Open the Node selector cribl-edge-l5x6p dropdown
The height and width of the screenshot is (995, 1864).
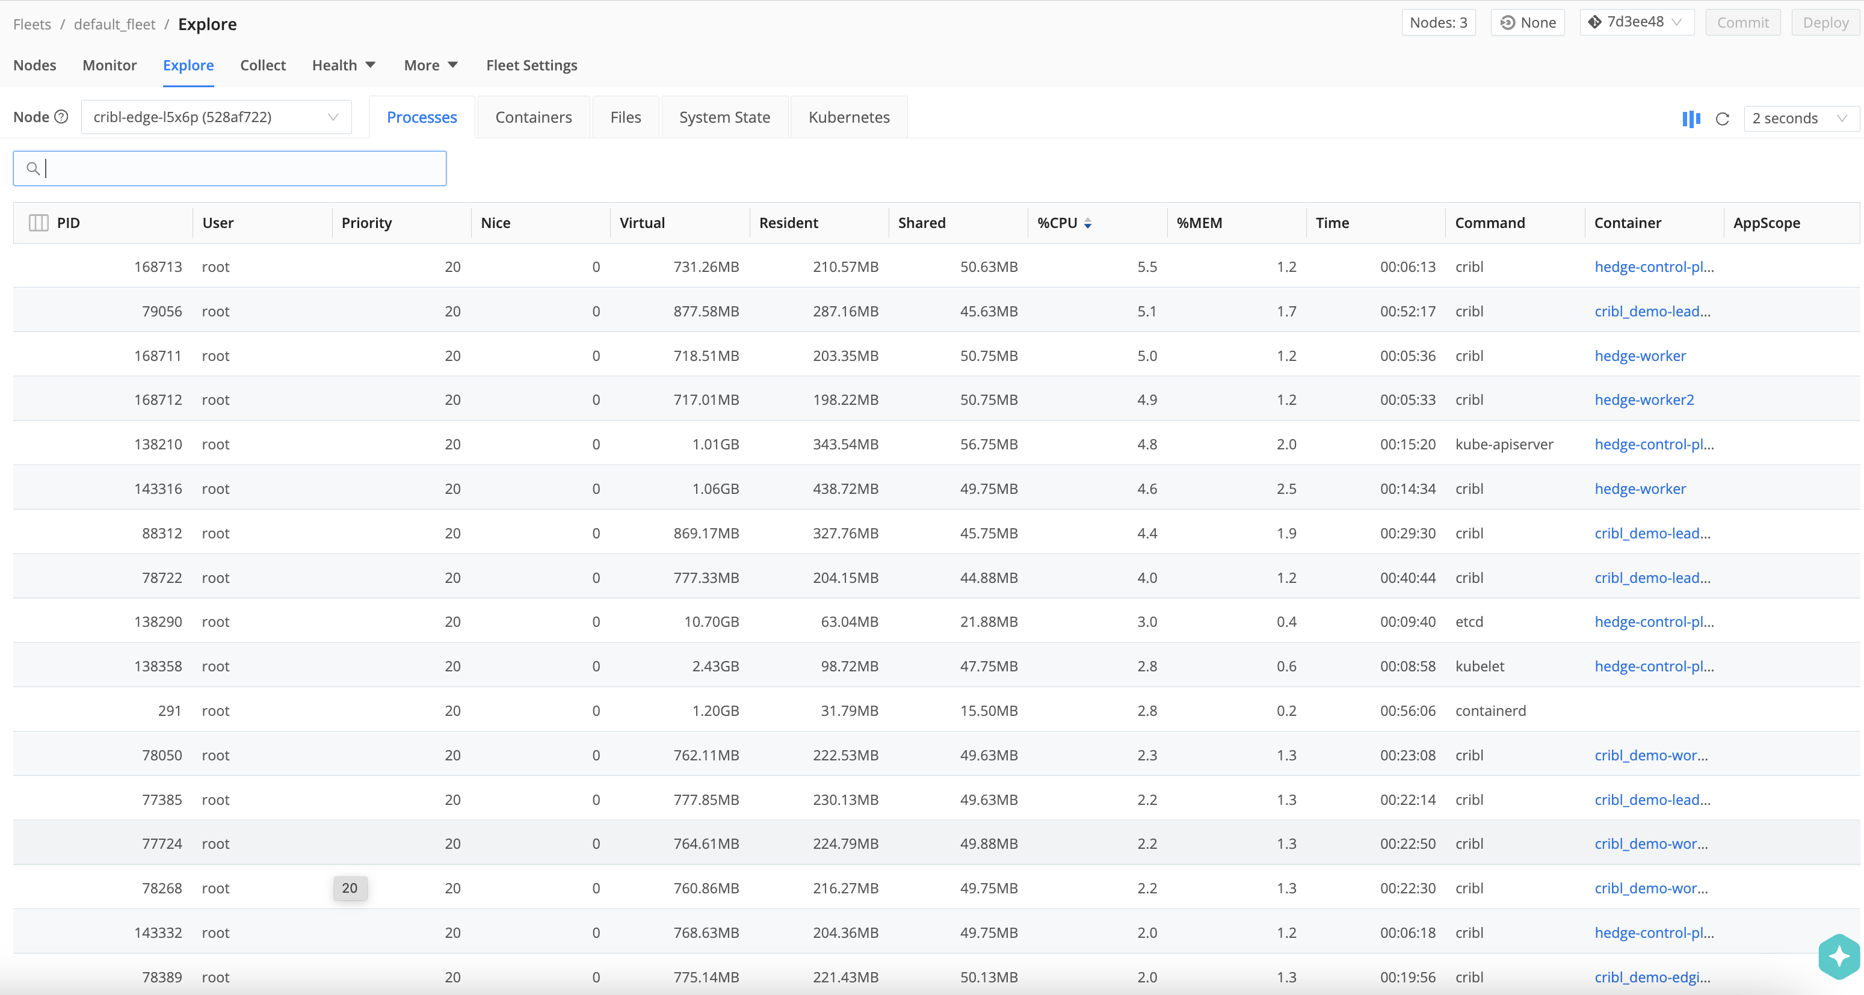(215, 117)
